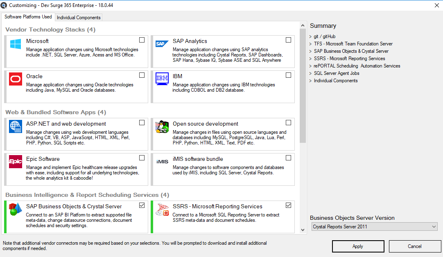Check the IBM platform checkbox
This screenshot has height=257, width=443.
[288, 75]
